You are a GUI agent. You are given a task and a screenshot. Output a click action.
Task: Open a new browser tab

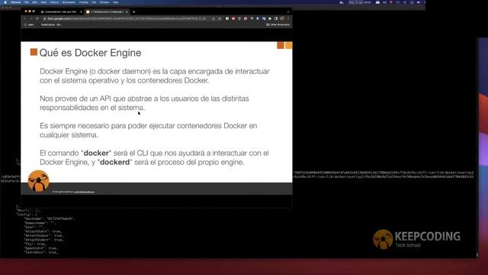tap(134, 12)
